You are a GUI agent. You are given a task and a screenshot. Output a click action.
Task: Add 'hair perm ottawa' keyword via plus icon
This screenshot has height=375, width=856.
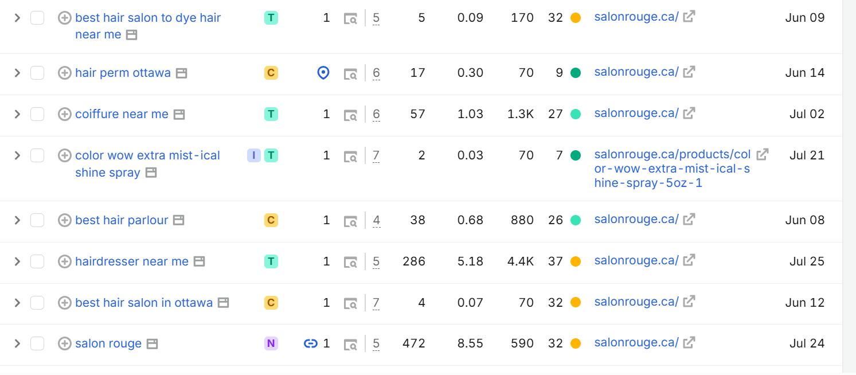65,73
